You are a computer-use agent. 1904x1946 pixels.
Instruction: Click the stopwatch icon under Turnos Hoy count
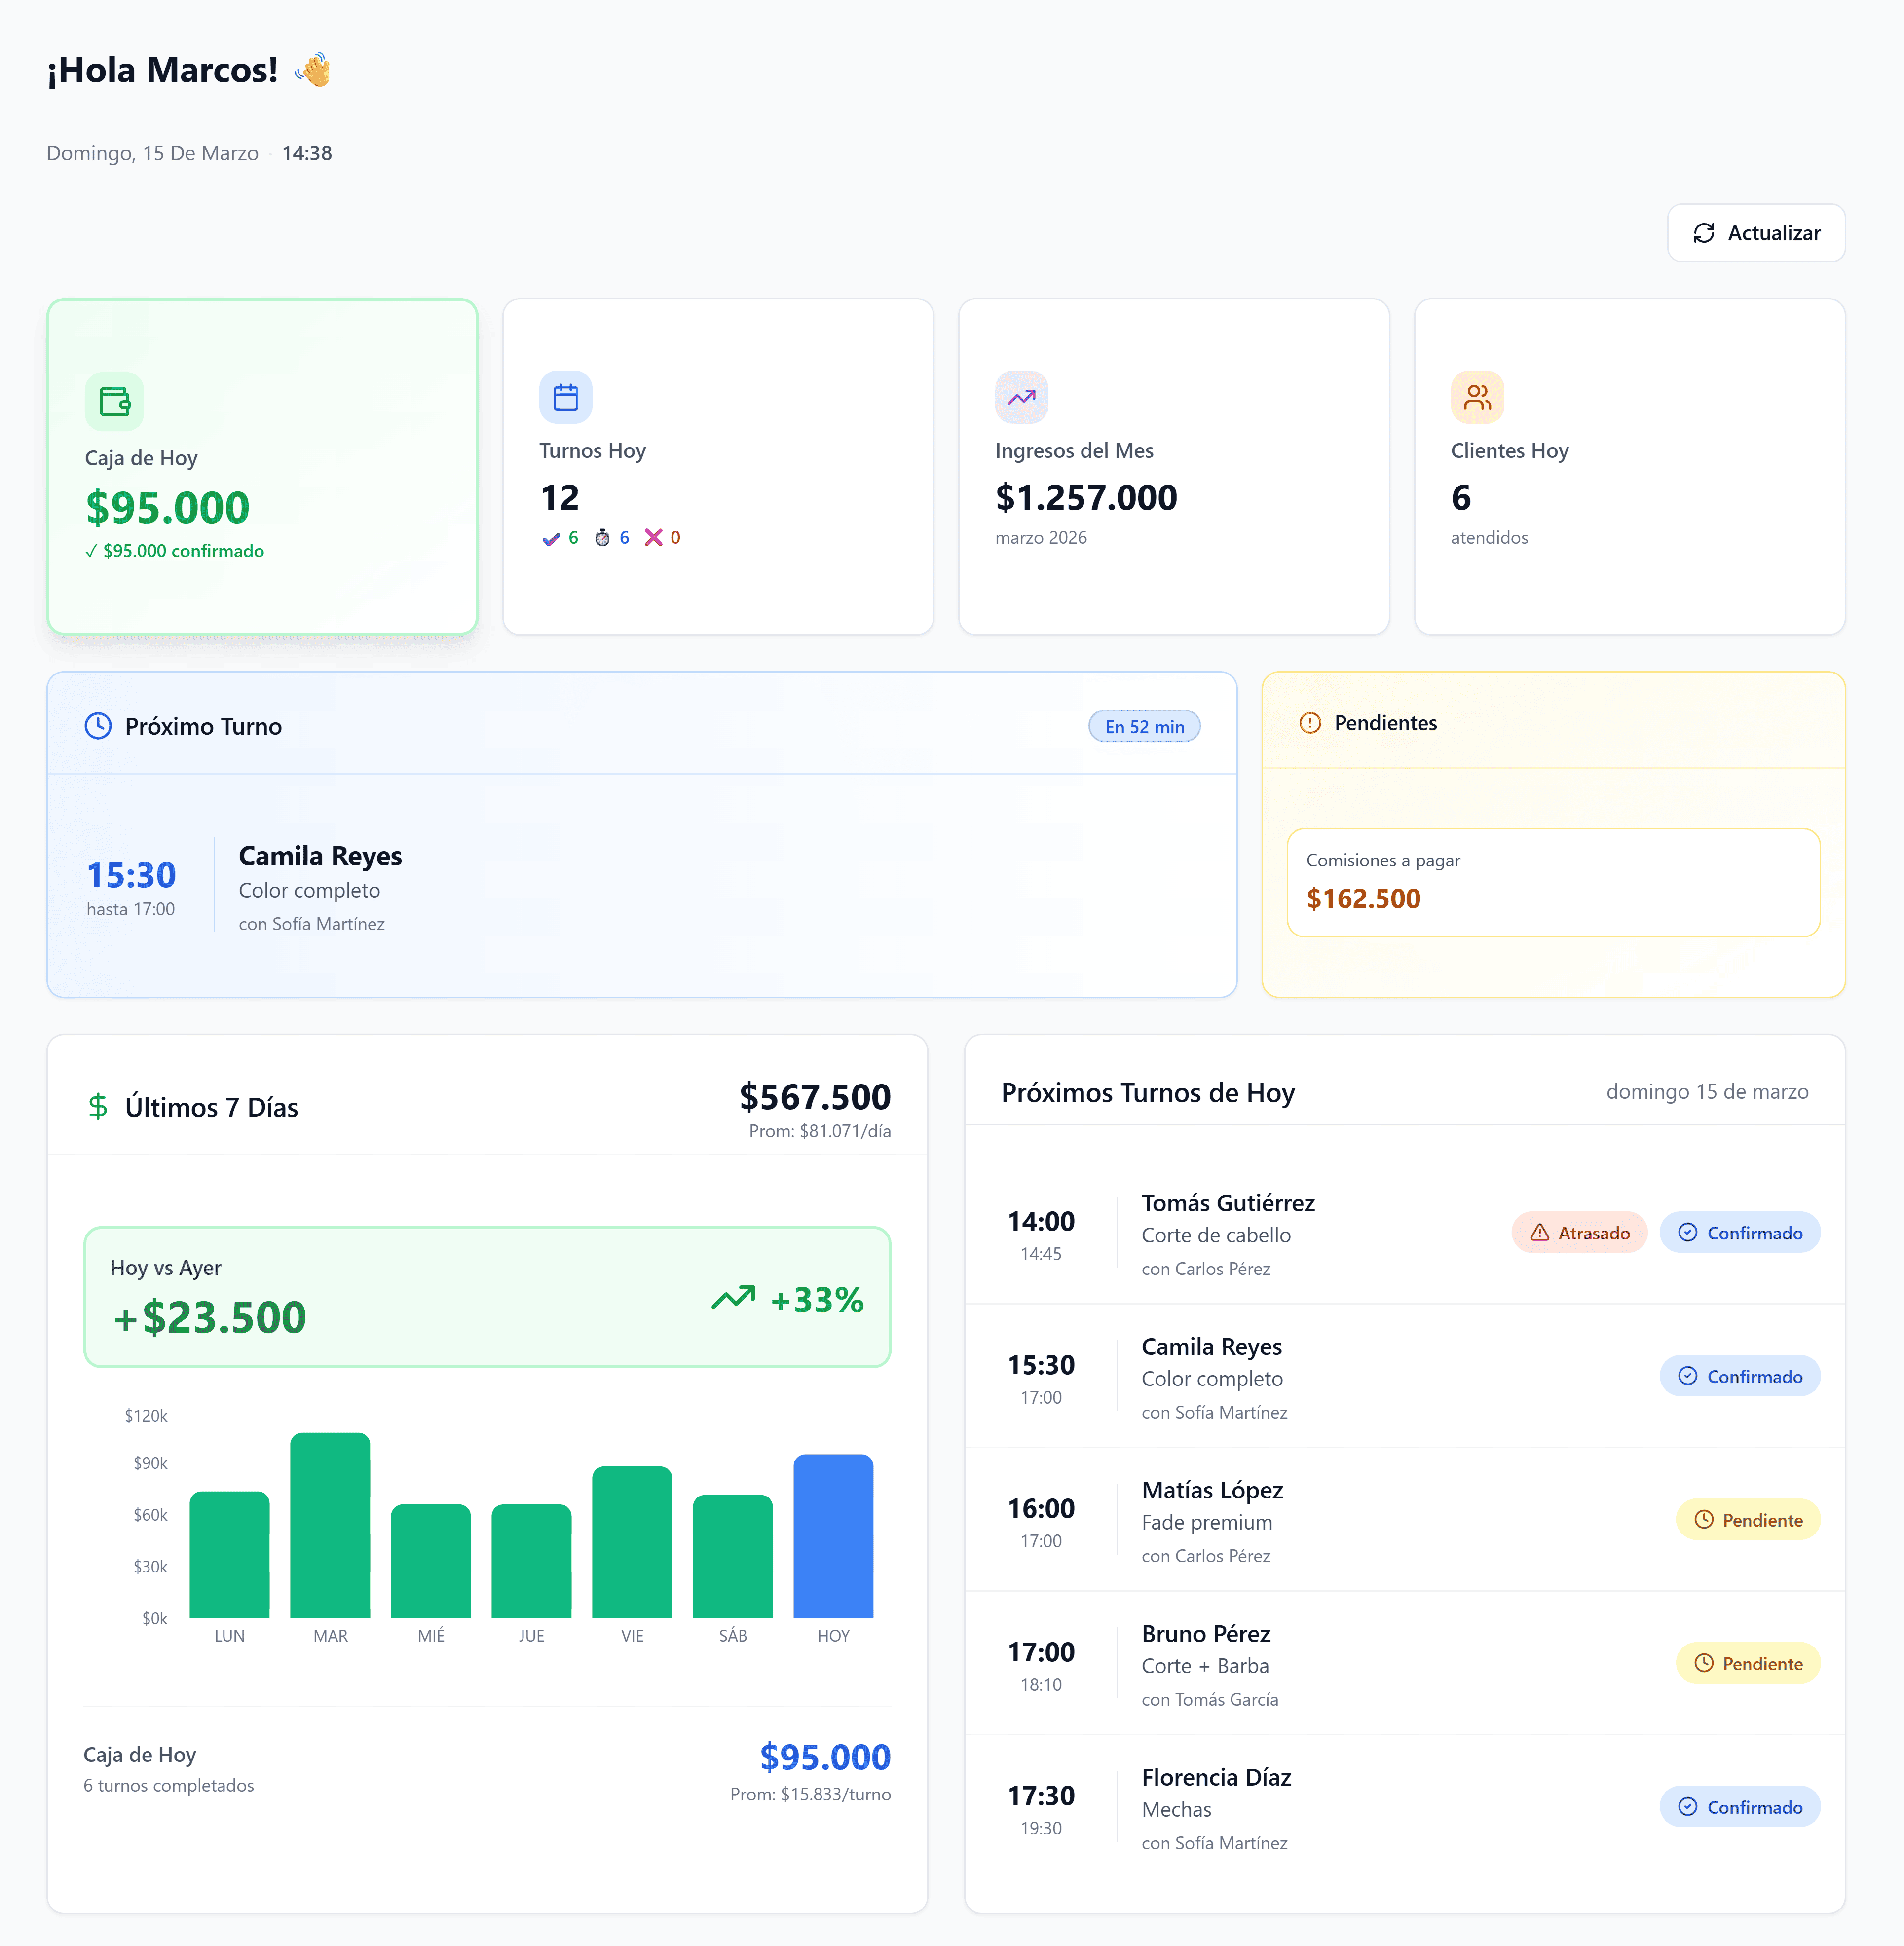603,537
